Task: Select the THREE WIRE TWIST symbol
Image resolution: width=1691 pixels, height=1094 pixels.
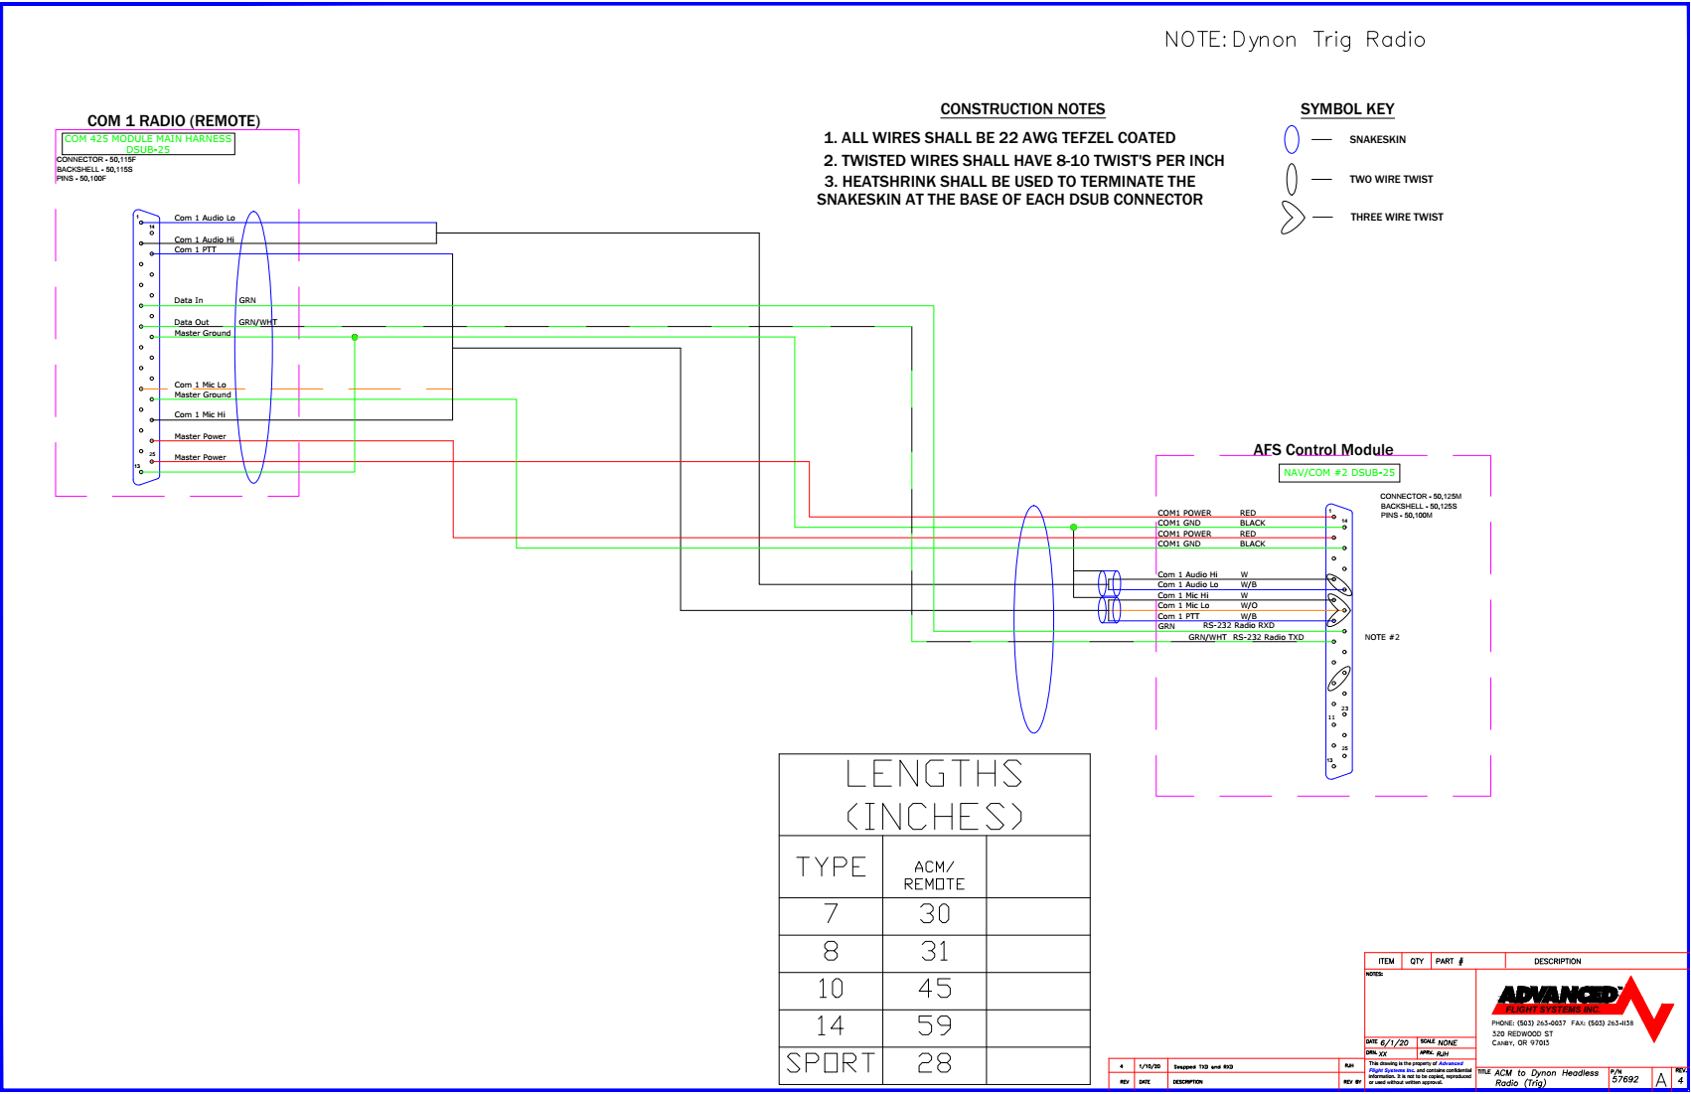Action: (x=1292, y=217)
